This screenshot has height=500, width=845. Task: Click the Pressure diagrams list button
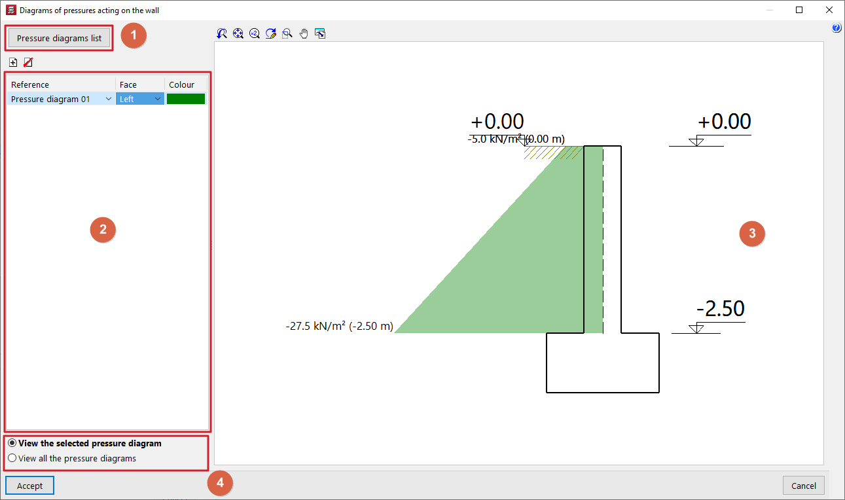[x=60, y=38]
